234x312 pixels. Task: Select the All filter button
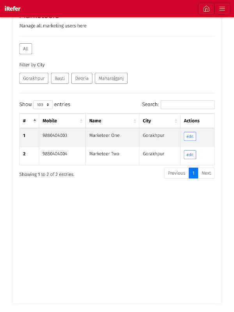[x=26, y=49]
